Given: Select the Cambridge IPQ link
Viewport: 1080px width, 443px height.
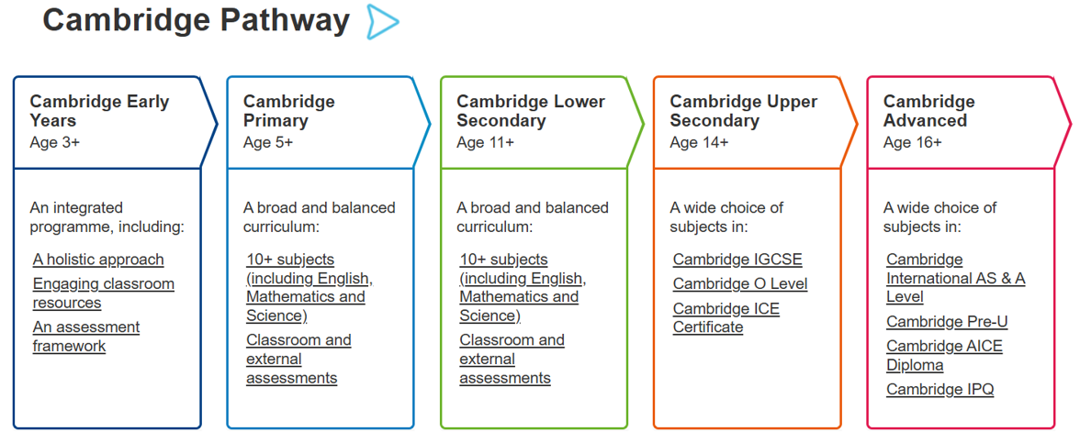Looking at the screenshot, I should point(939,390).
